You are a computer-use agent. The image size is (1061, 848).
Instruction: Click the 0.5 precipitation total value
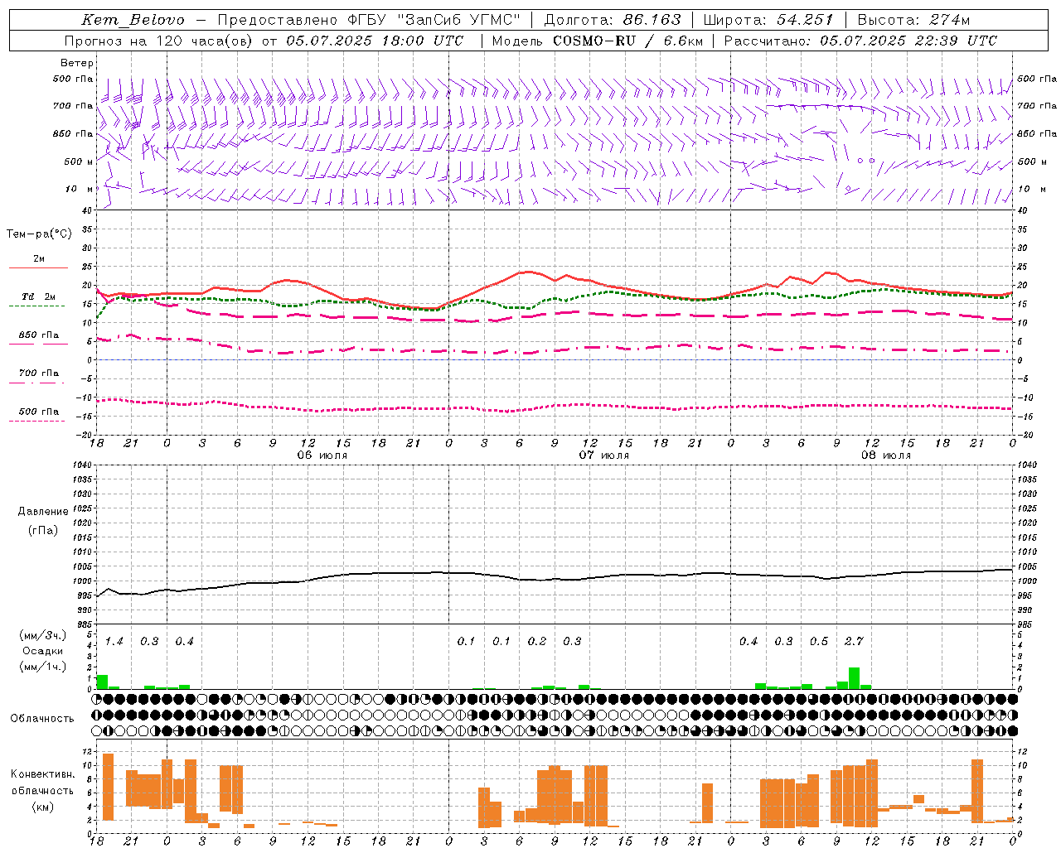(x=819, y=642)
